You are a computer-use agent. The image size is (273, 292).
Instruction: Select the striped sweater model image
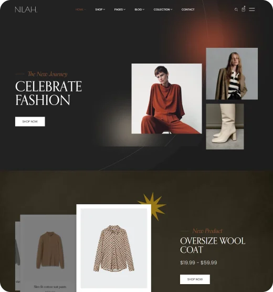pyautogui.click(x=232, y=74)
